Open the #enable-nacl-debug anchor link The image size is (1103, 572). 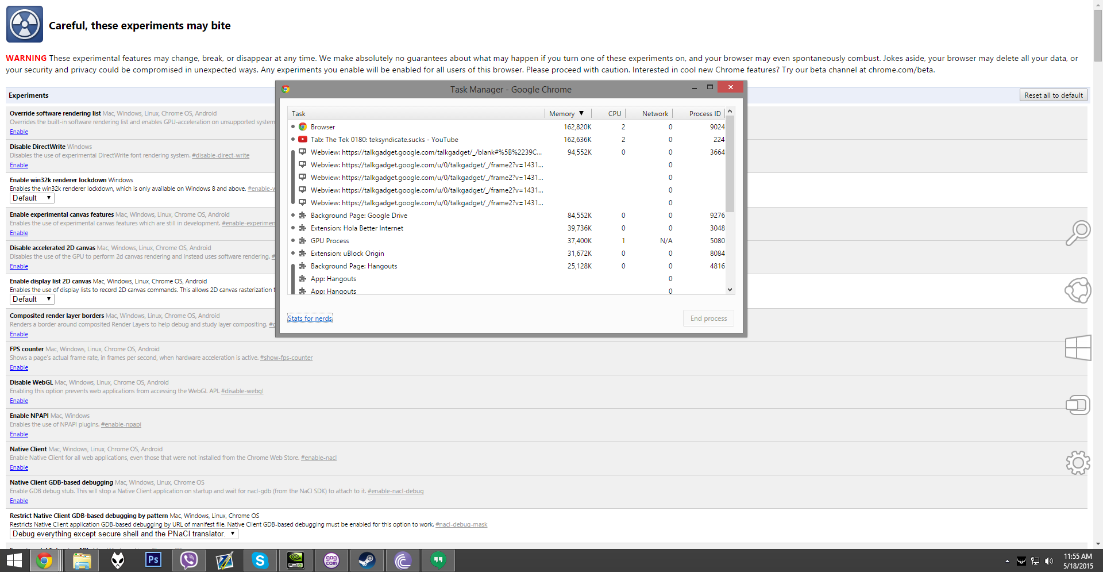(x=395, y=492)
